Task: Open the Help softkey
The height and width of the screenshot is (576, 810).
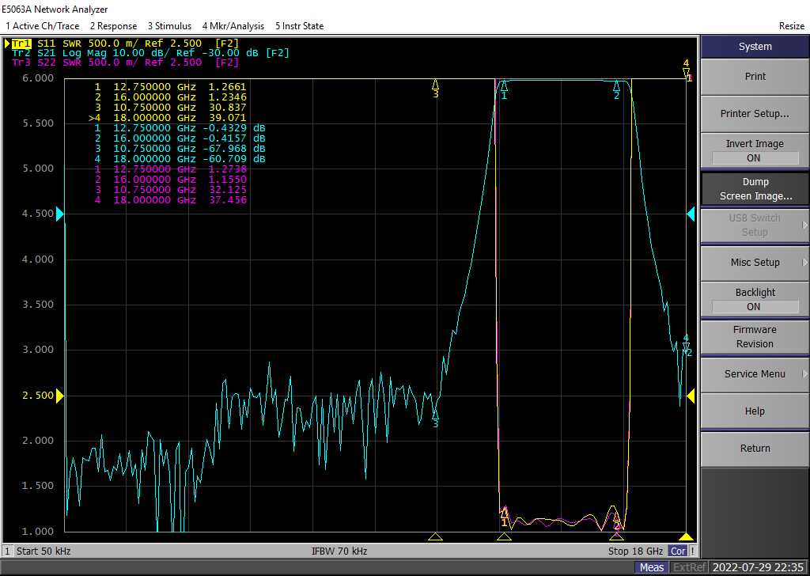Action: click(755, 411)
